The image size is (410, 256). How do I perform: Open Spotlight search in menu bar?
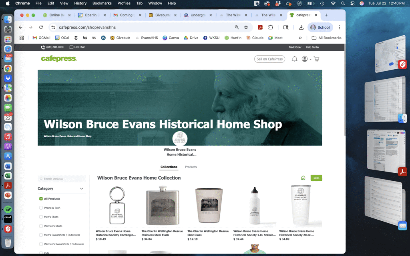click(343, 3)
